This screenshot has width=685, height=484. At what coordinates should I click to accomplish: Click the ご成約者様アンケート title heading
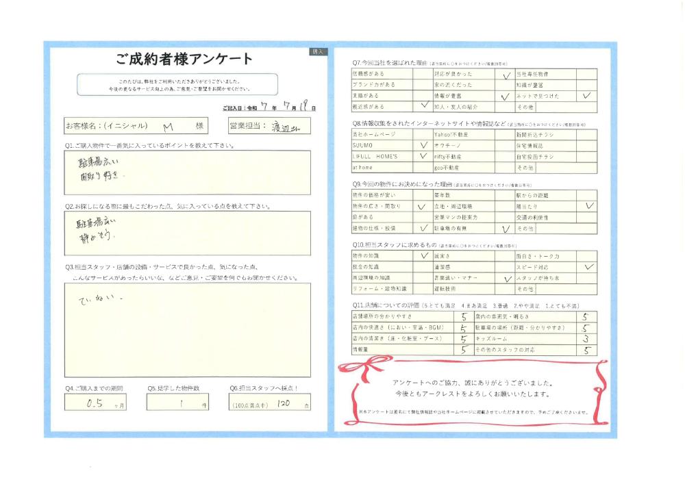185,59
